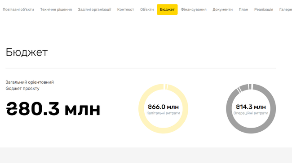Select the ₴14.3 млн operating costs value
The width and height of the screenshot is (292, 163).
tap(251, 107)
